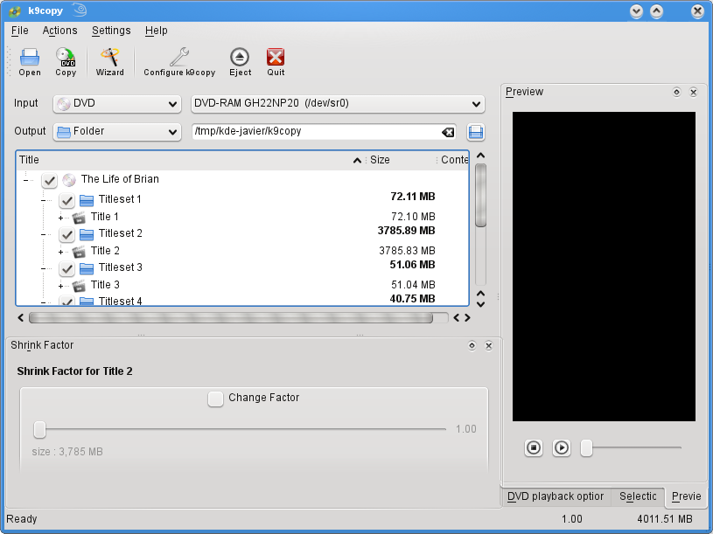
Task: Browse output folder with save icon
Action: (476, 132)
